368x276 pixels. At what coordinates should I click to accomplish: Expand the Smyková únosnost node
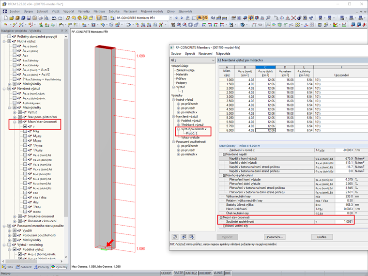pos(15,216)
